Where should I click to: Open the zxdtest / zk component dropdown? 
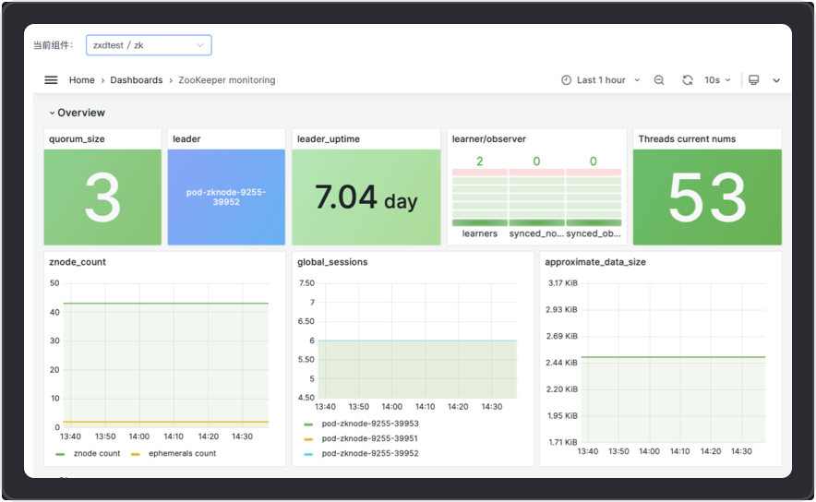click(x=149, y=45)
